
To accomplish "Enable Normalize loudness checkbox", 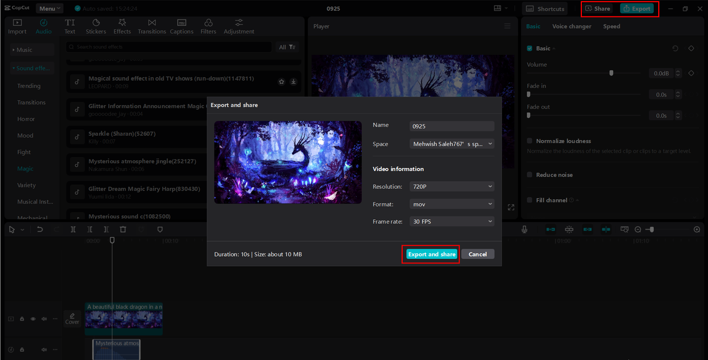I will click(529, 141).
